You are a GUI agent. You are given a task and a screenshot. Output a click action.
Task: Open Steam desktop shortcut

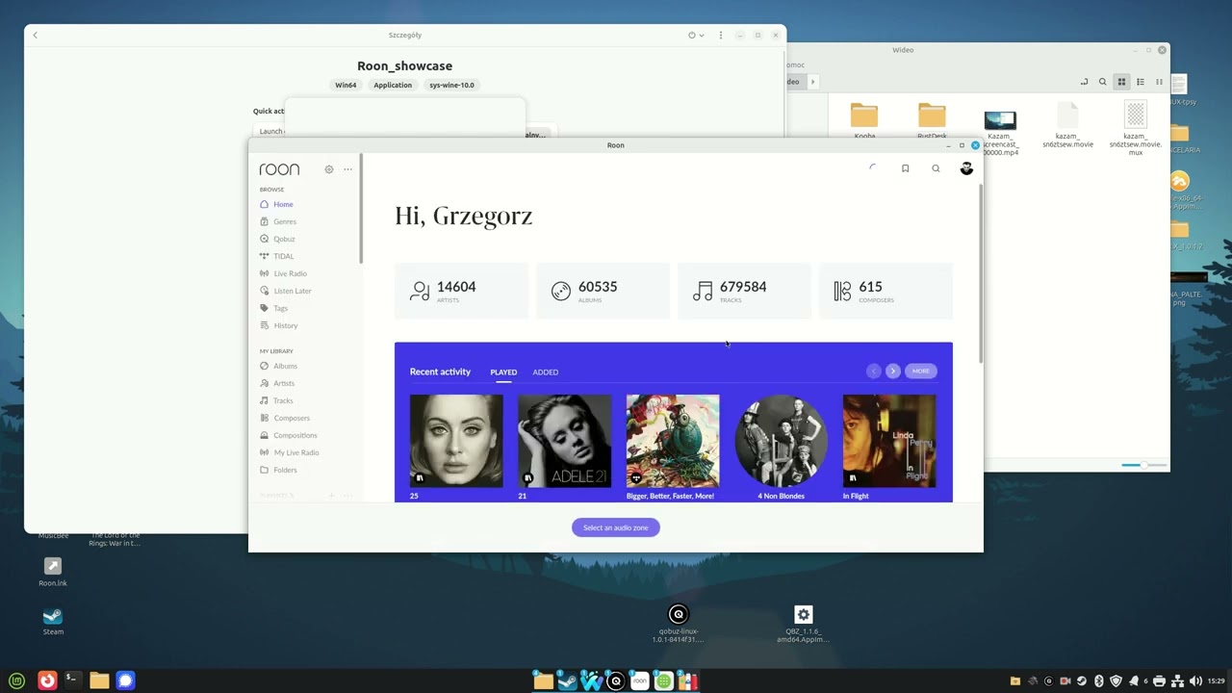click(x=53, y=621)
